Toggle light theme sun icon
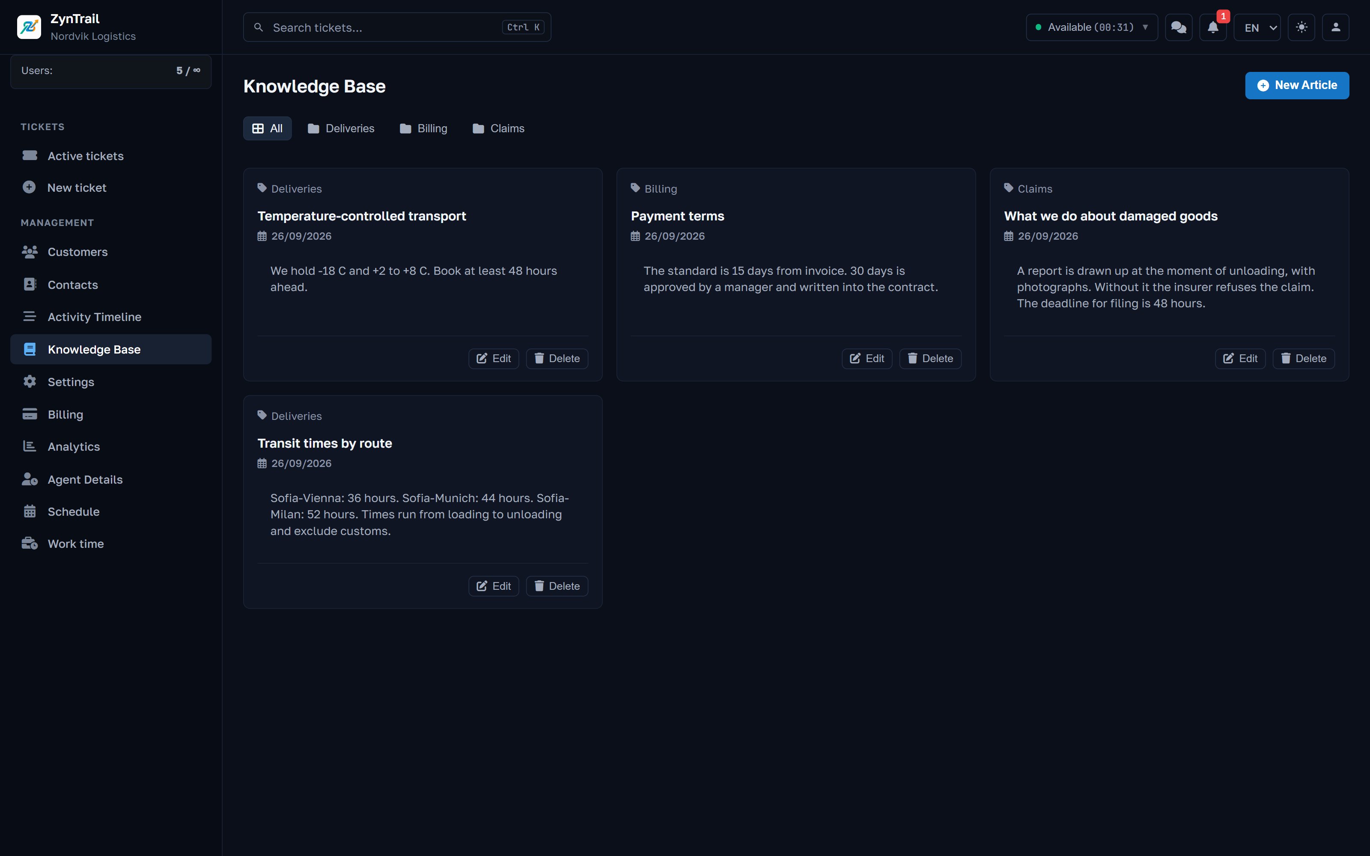Viewport: 1370px width, 856px height. [1301, 27]
